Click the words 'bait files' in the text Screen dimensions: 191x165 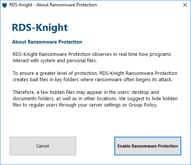[39, 80]
